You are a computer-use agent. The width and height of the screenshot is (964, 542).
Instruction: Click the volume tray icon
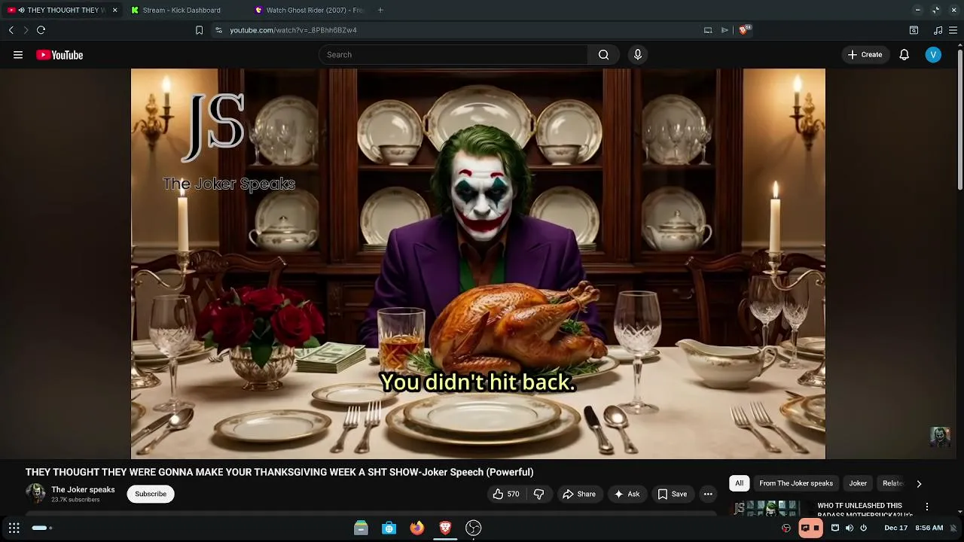coord(850,528)
